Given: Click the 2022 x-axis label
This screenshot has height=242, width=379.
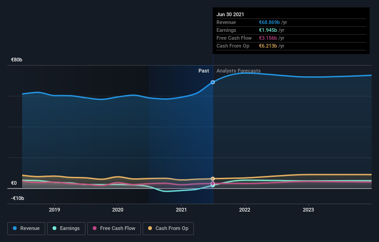Looking at the screenshot, I should click(x=245, y=210).
